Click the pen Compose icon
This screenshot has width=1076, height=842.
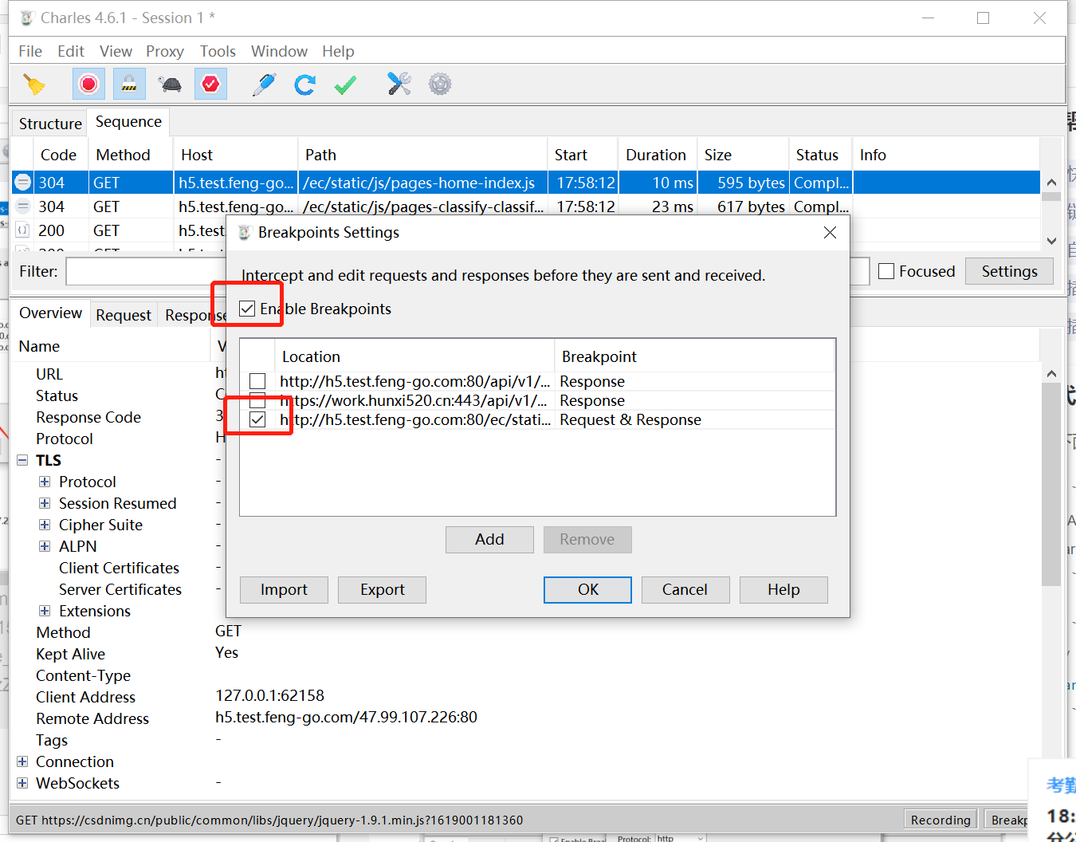coord(264,85)
